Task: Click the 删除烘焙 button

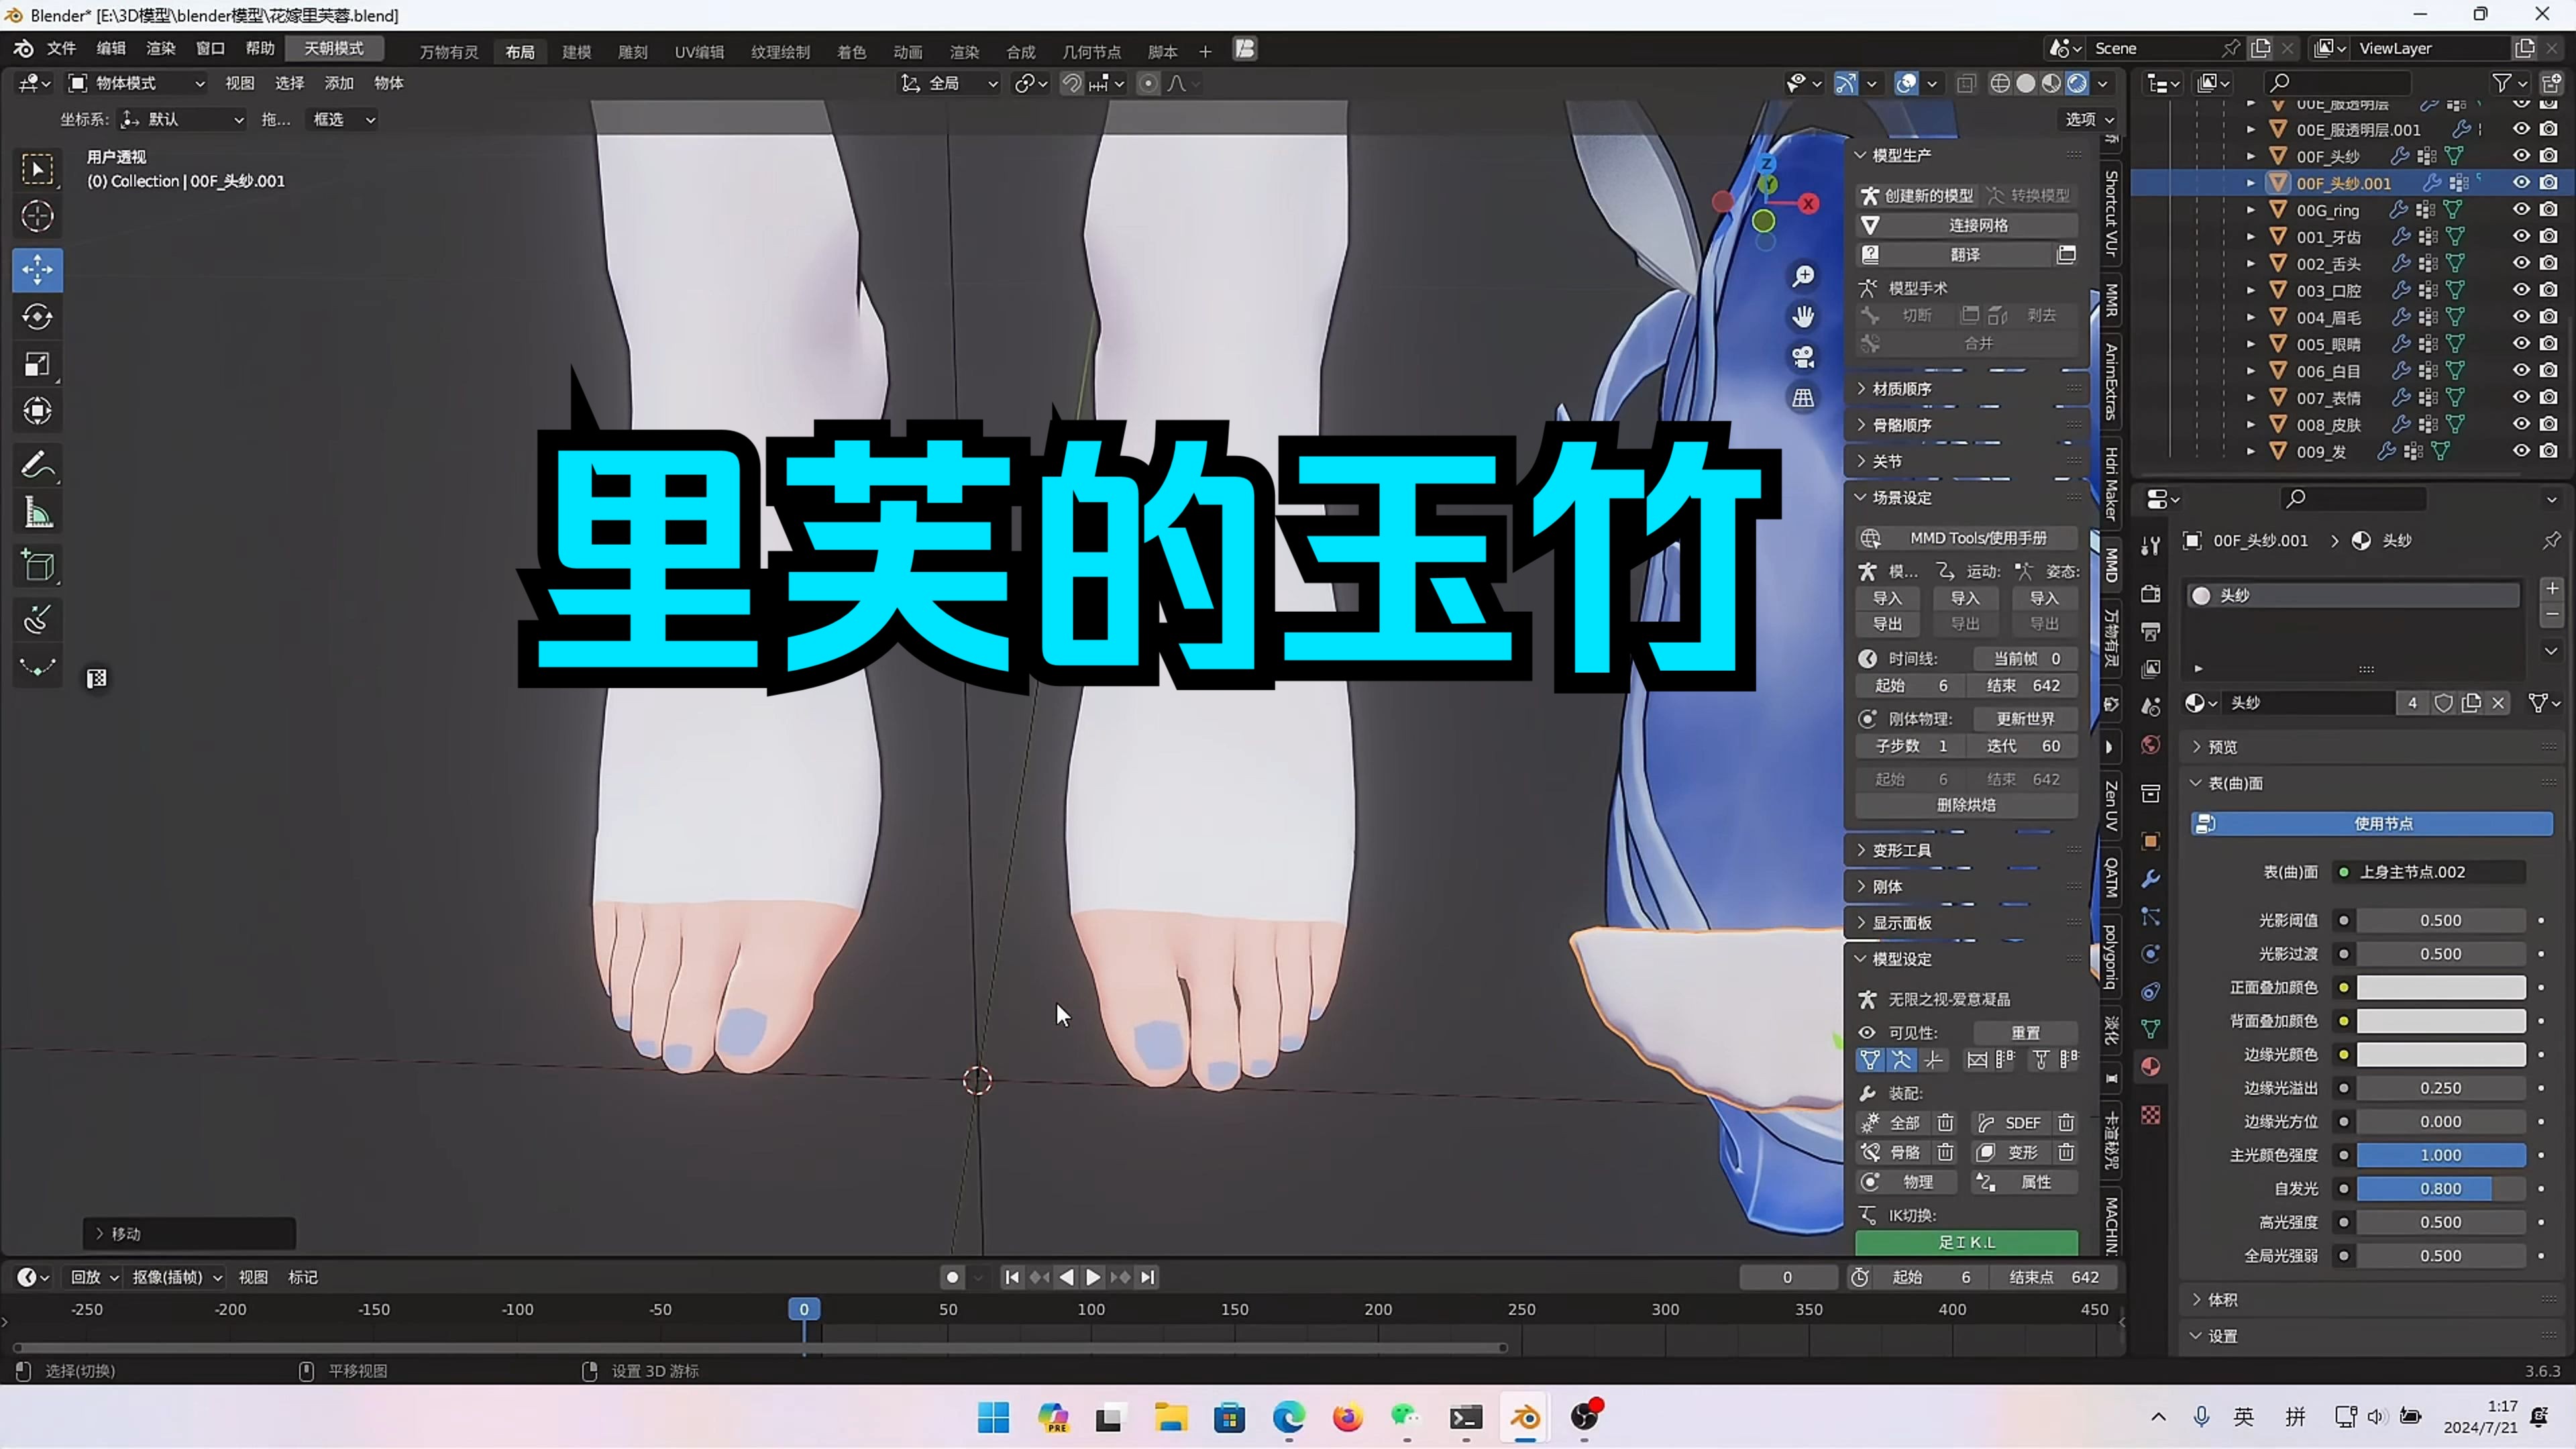Action: [x=1967, y=805]
